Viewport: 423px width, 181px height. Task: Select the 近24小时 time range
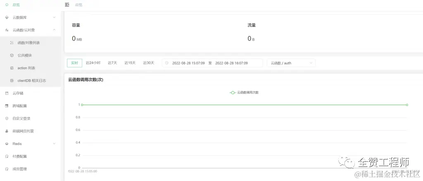coord(93,63)
